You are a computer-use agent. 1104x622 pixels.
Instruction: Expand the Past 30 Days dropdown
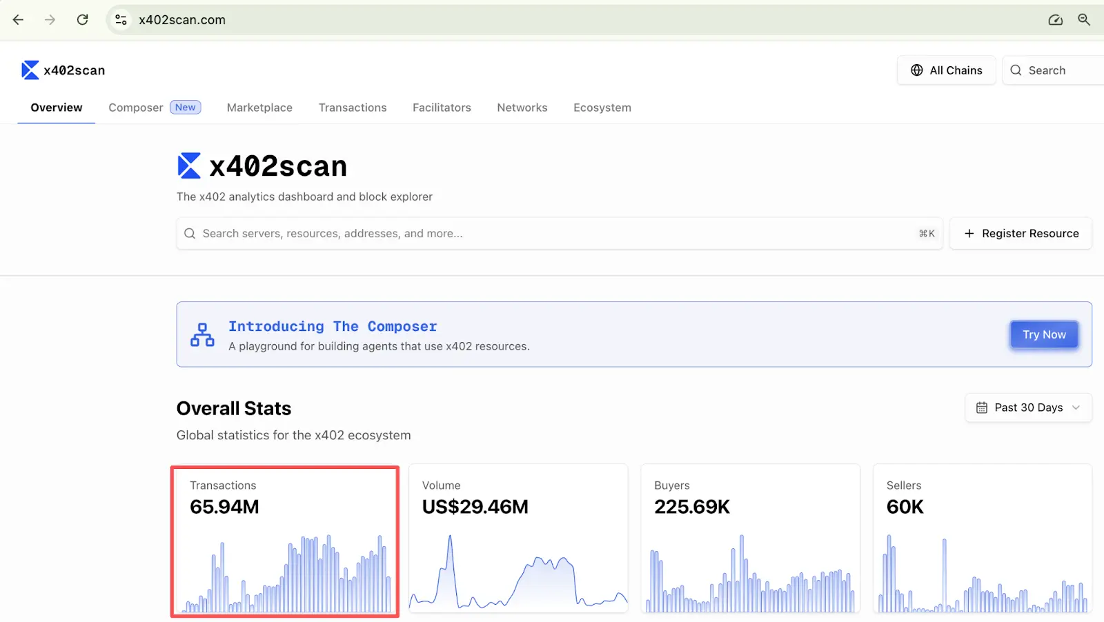pos(1027,408)
